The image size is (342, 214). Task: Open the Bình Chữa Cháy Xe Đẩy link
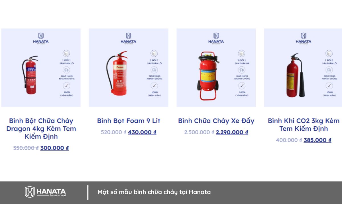click(x=216, y=121)
